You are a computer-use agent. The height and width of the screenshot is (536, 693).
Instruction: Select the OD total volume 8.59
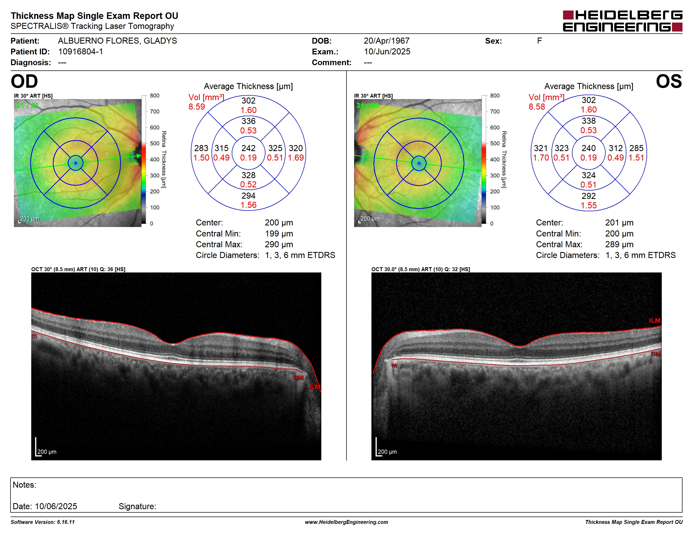coord(197,107)
